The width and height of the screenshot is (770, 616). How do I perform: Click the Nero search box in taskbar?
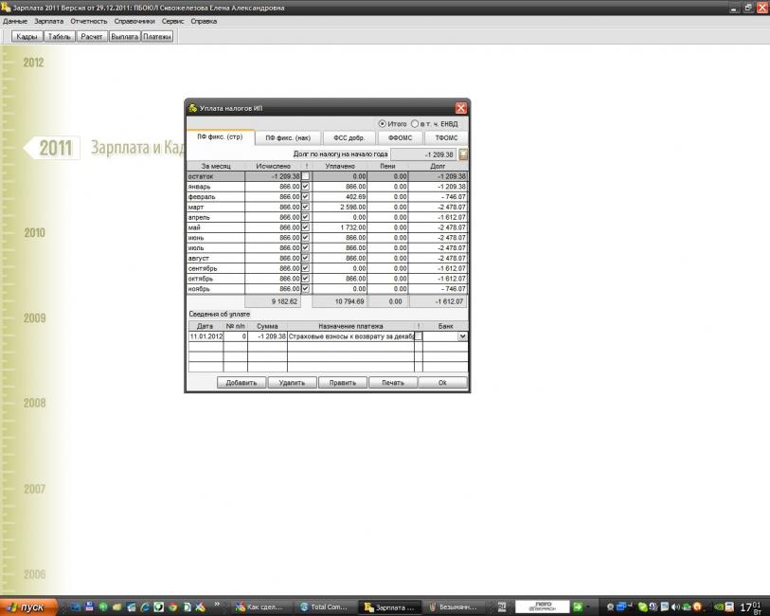(x=542, y=607)
